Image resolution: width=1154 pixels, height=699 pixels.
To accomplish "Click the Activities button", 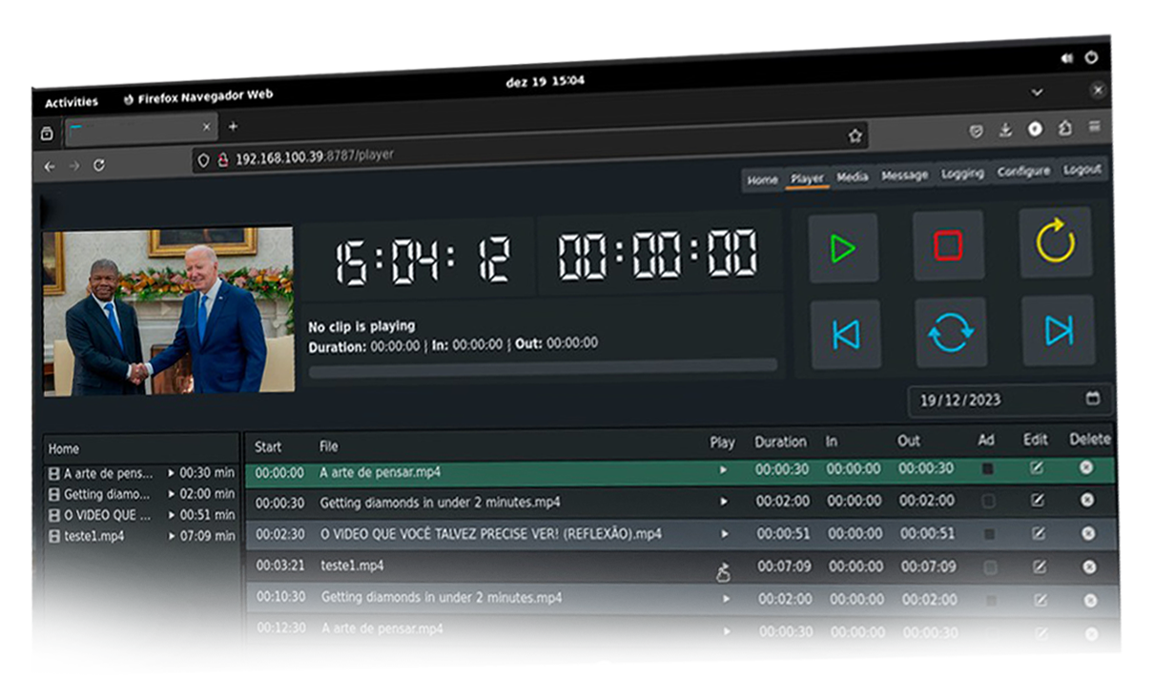I will (x=72, y=102).
